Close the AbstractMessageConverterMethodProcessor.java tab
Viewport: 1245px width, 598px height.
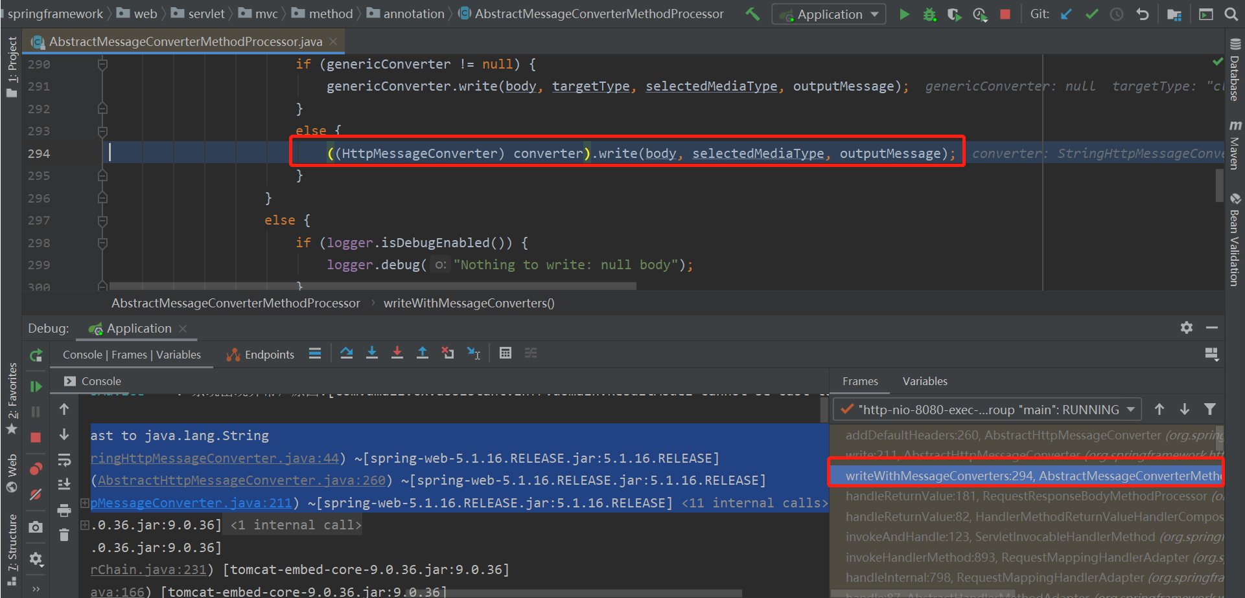point(333,41)
